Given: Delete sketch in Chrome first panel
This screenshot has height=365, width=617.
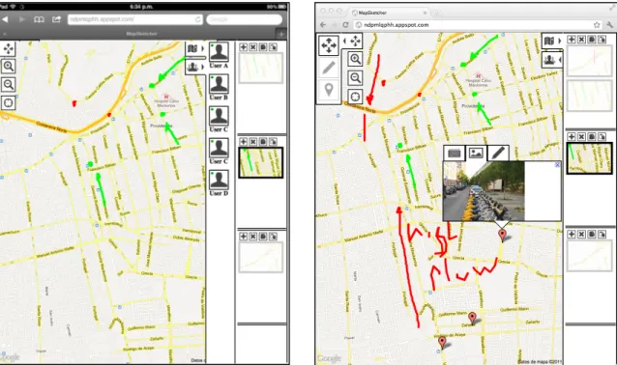Looking at the screenshot, I should coord(581,40).
